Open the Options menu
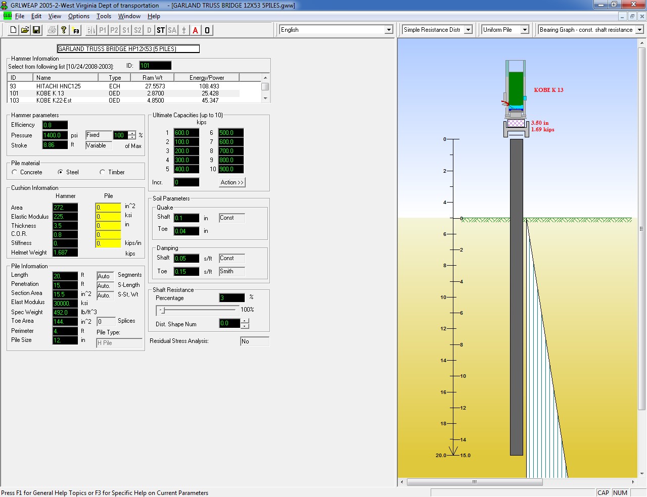This screenshot has height=497, width=647. coord(78,16)
